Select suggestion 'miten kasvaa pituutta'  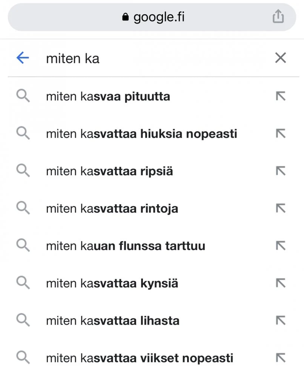click(x=108, y=97)
